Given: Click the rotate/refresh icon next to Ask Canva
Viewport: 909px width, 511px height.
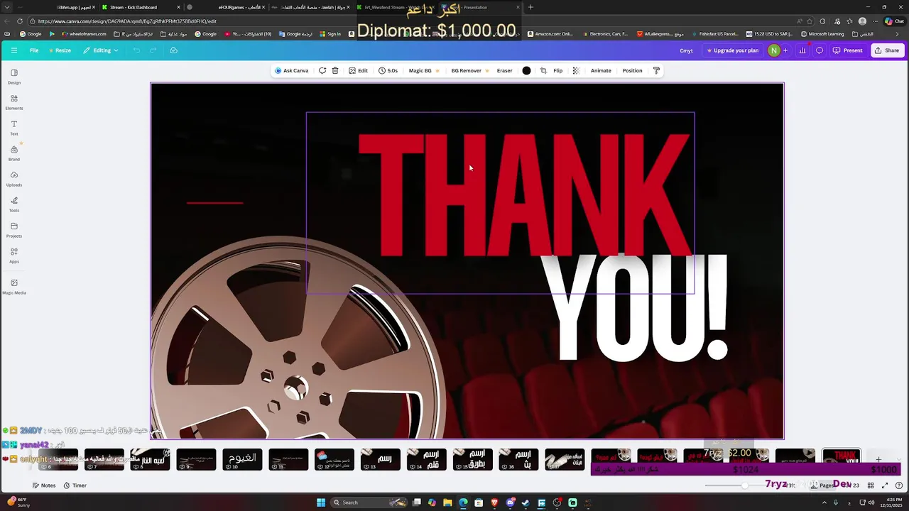Looking at the screenshot, I should (322, 70).
